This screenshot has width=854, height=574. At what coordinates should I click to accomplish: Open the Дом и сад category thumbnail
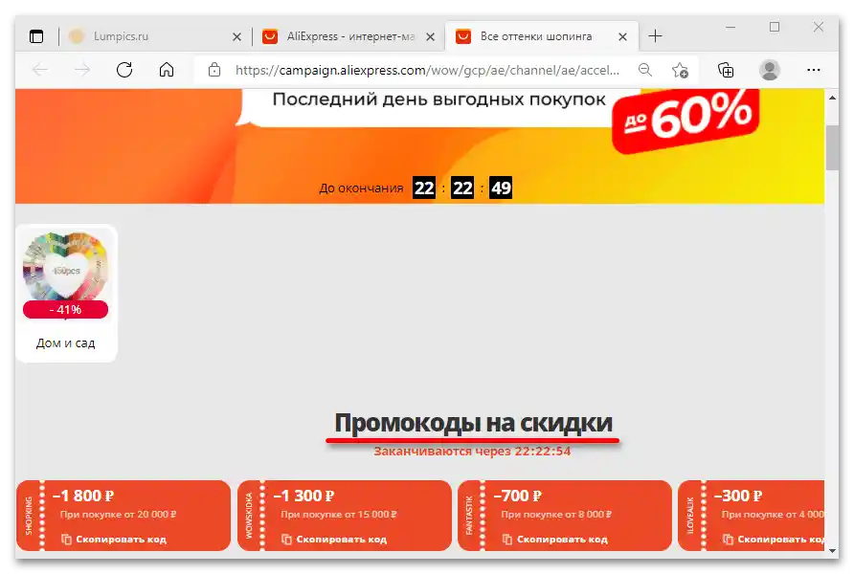point(65,267)
